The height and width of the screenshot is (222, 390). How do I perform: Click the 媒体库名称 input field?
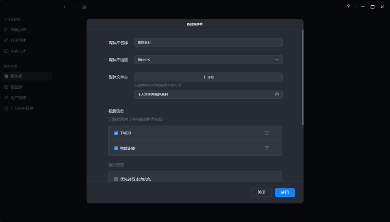point(208,43)
